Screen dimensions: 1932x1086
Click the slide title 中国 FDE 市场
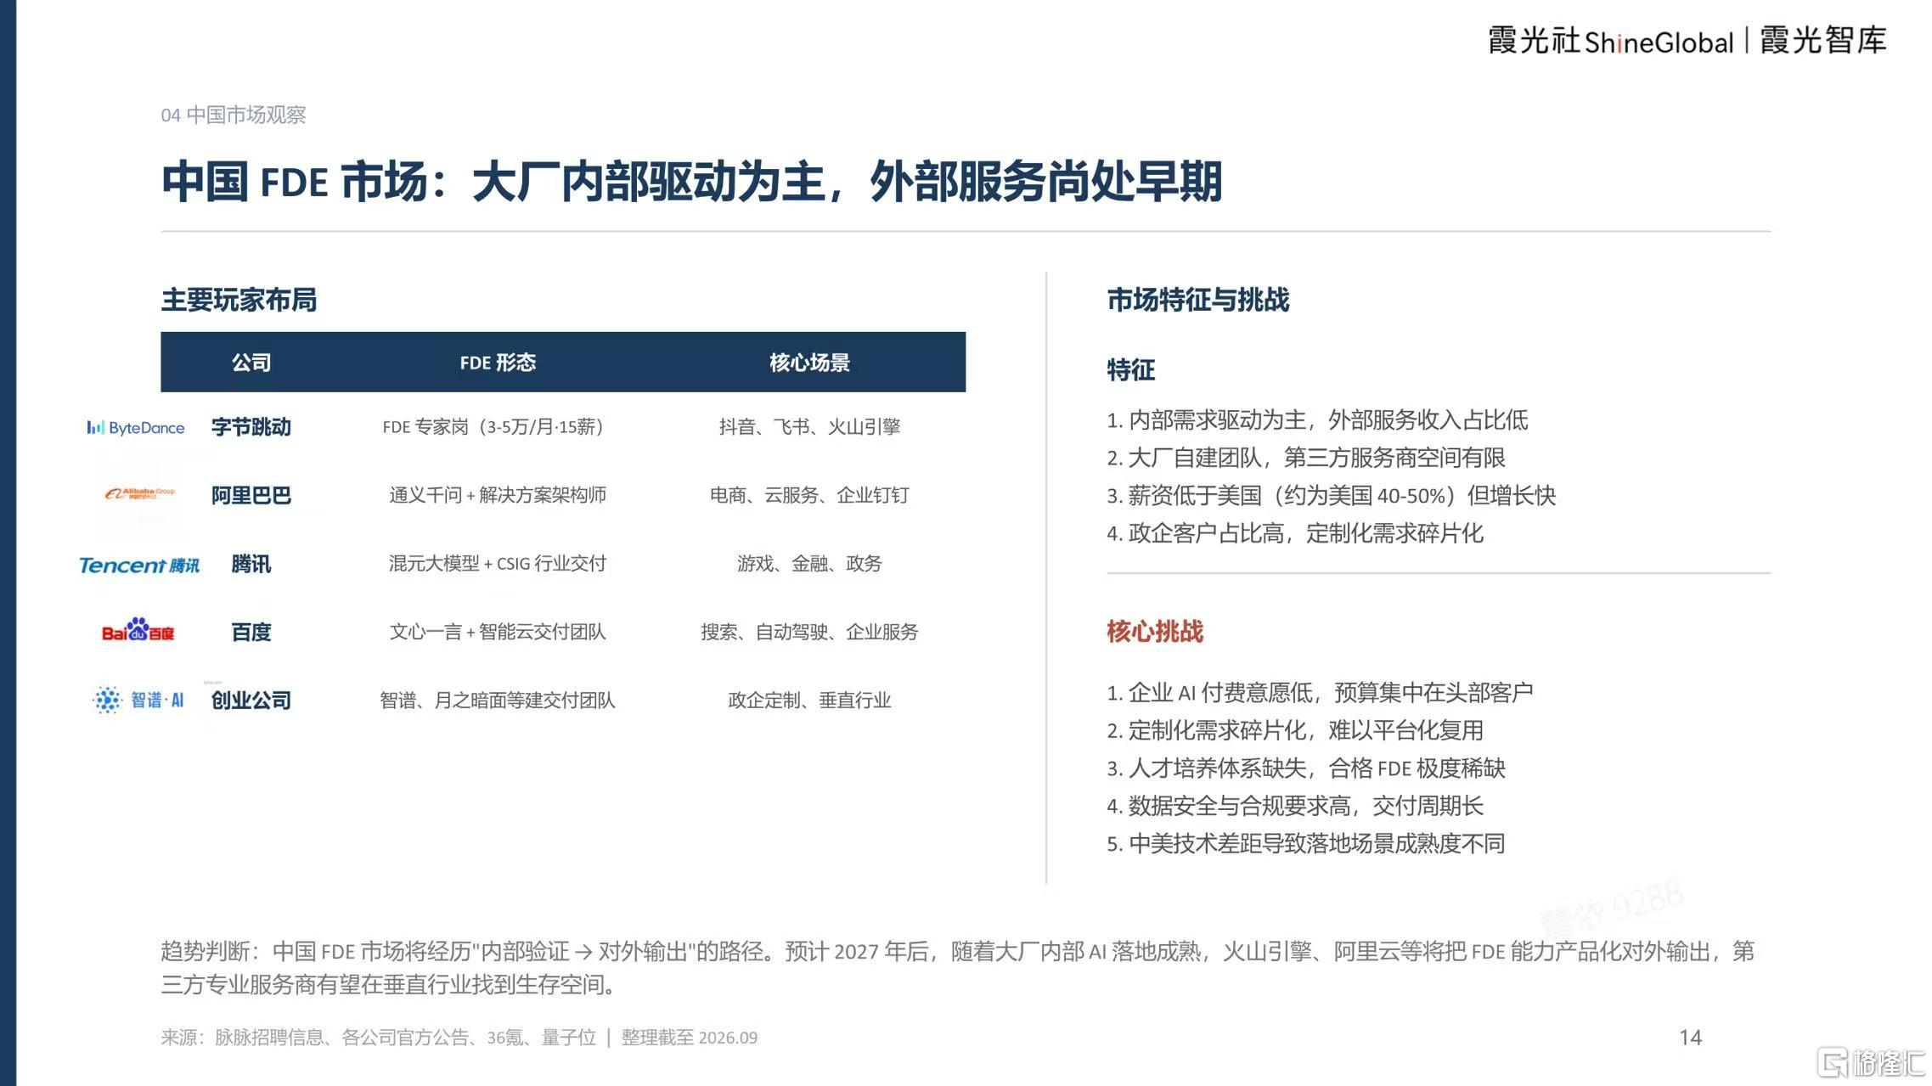pyautogui.click(x=691, y=182)
